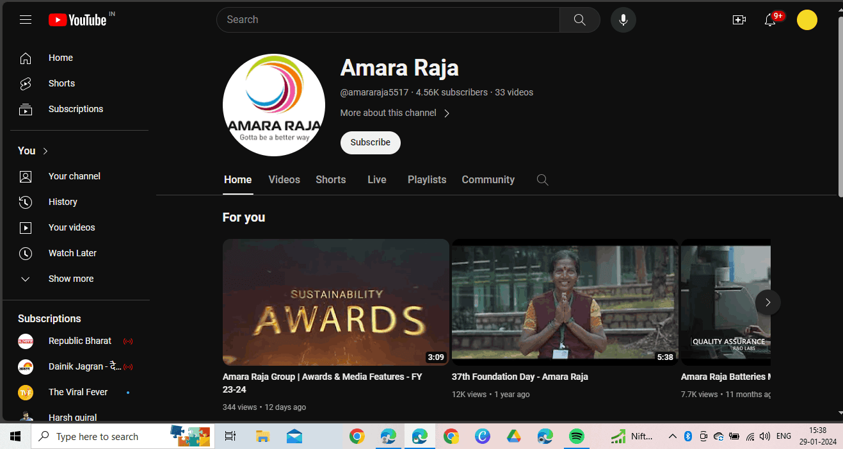Open the Community tab
Viewport: 843px width, 449px height.
(488, 179)
